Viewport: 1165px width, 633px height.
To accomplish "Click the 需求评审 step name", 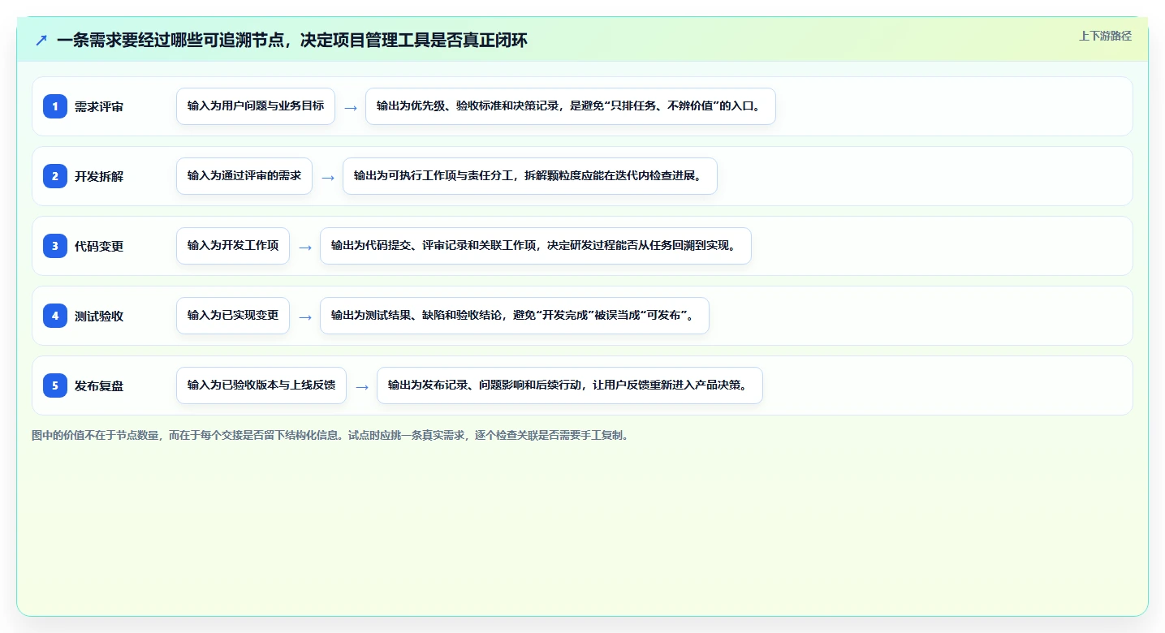I will pyautogui.click(x=99, y=107).
